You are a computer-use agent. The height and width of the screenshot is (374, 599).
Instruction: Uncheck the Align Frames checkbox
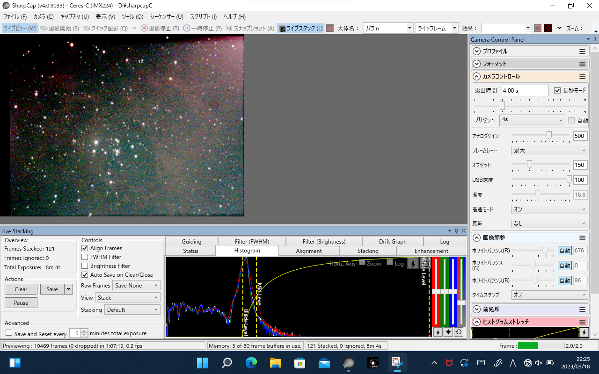85,248
